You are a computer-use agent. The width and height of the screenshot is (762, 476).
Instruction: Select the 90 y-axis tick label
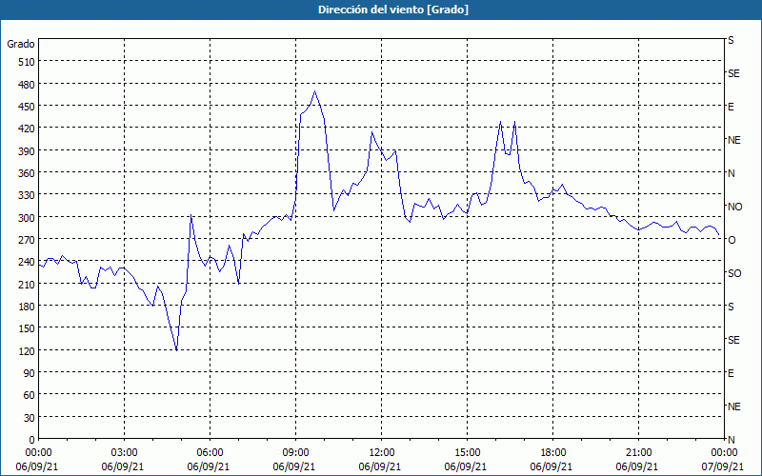click(30, 373)
